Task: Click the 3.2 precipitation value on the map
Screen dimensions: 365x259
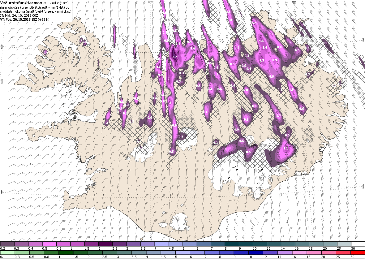Action: [x=175, y=57]
